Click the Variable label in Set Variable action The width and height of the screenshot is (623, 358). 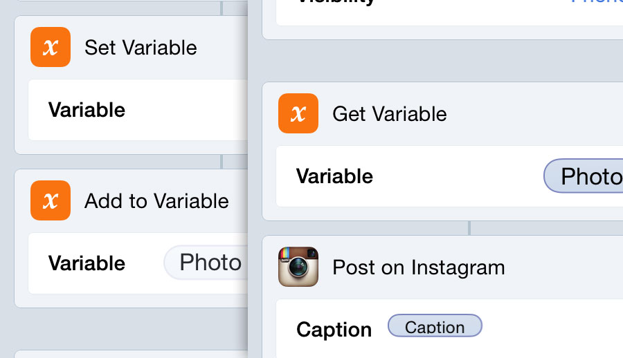(x=87, y=110)
